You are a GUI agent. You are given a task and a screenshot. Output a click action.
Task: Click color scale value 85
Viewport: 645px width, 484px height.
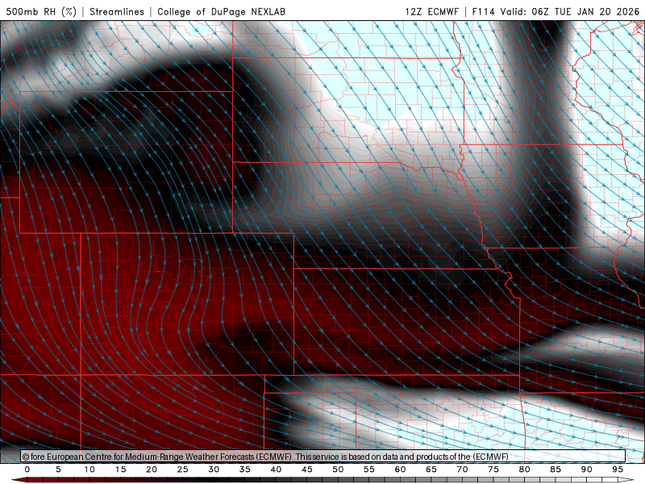556,469
